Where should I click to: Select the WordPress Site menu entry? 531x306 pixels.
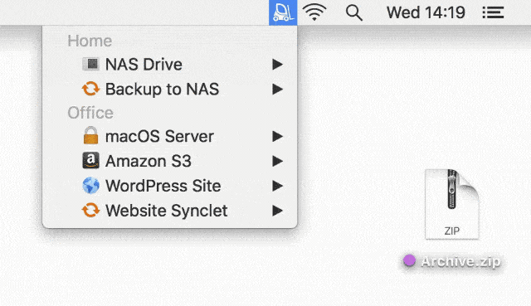169,186
